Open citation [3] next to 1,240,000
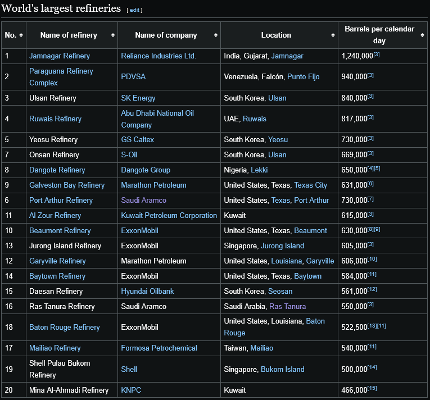This screenshot has width=430, height=400. tap(377, 54)
